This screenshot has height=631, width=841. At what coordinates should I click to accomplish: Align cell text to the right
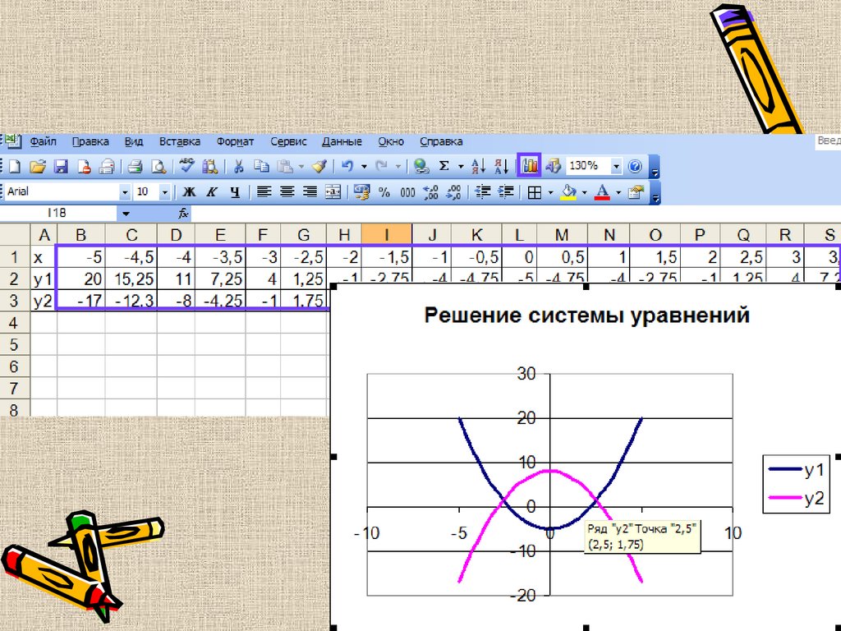click(310, 192)
